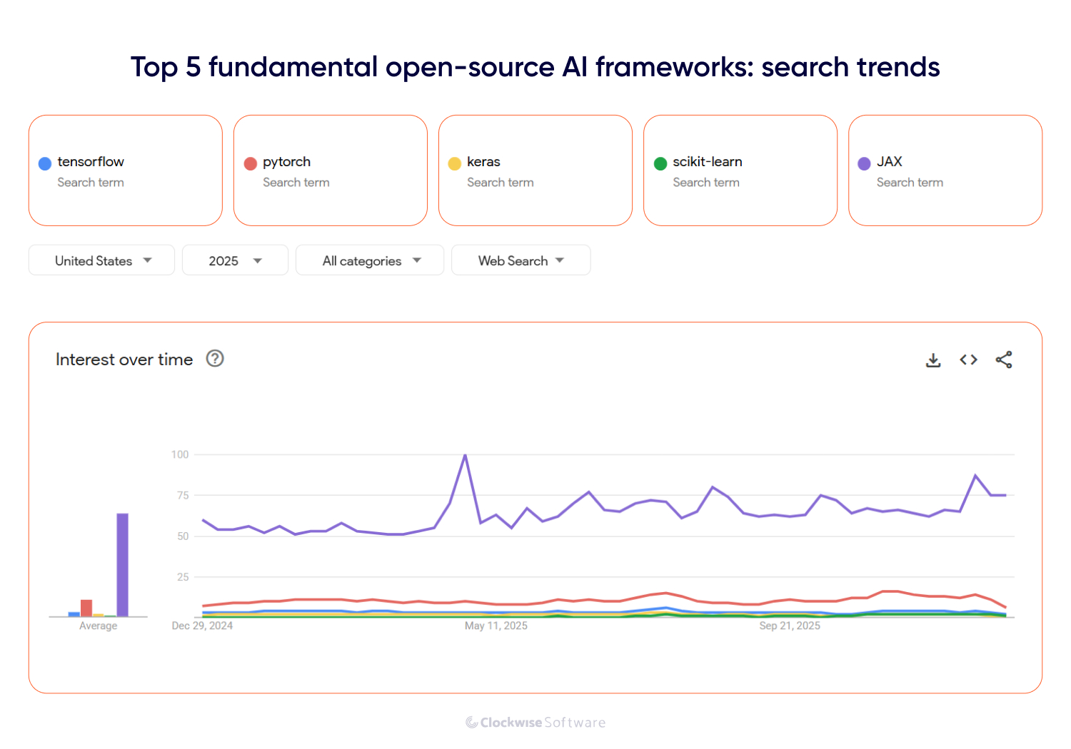1071x749 pixels.
Task: Open the help tooltip next to Interest over time
Action: pos(214,359)
